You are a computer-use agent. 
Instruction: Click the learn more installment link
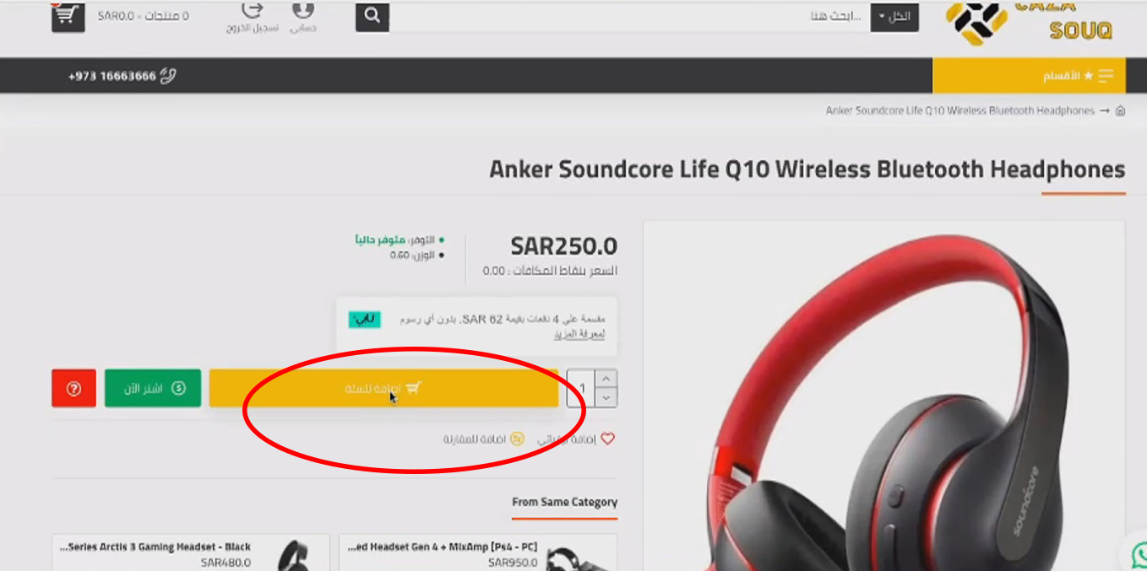pos(579,334)
